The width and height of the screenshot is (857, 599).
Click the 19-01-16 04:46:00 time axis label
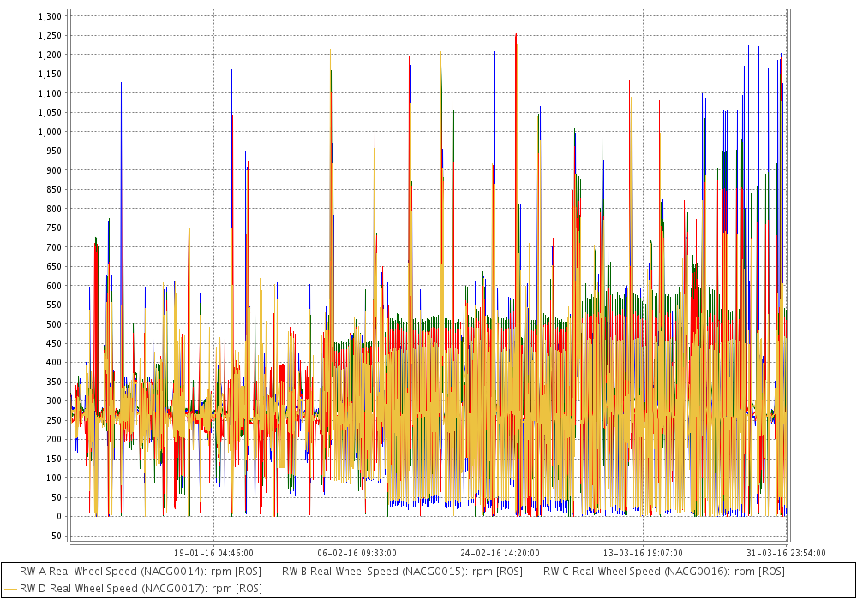213,553
